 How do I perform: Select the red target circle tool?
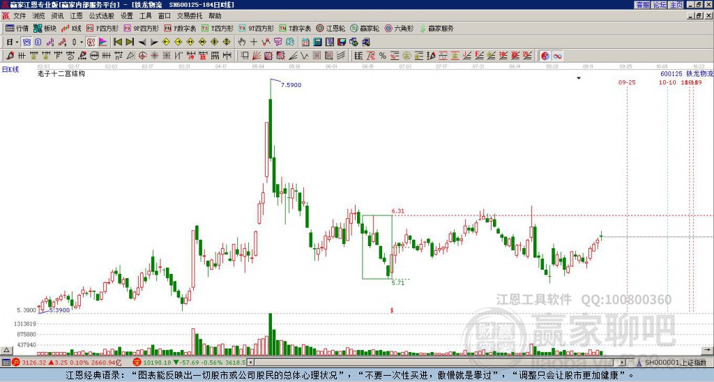[x=142, y=56]
